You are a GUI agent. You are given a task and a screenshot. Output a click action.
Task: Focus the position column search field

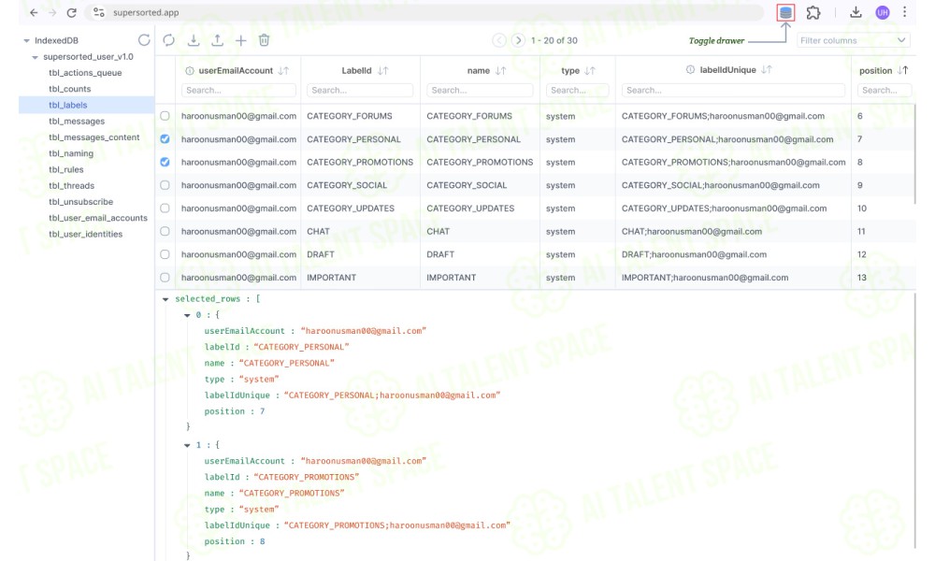coord(885,90)
